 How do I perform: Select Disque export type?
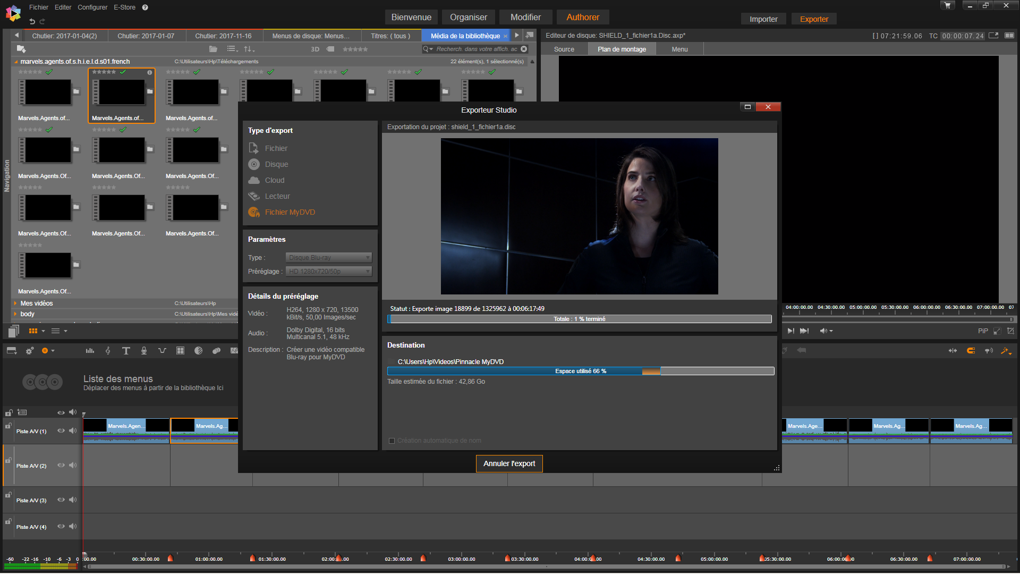click(276, 164)
